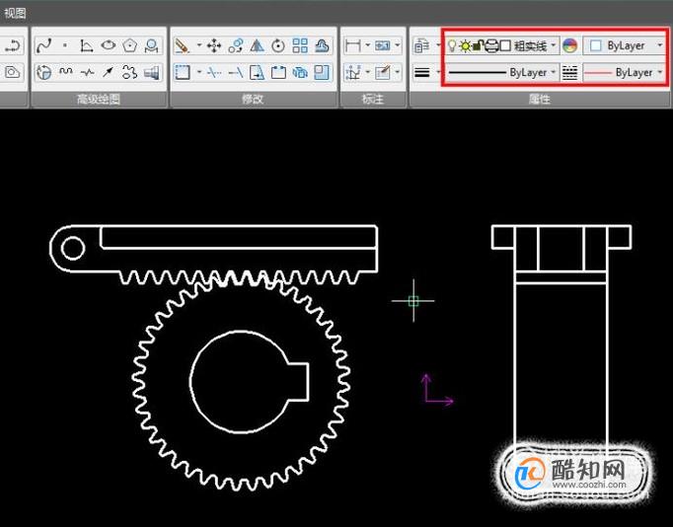Expand the linear Dimension dropdown arrow
673x527 pixels.
(368, 44)
